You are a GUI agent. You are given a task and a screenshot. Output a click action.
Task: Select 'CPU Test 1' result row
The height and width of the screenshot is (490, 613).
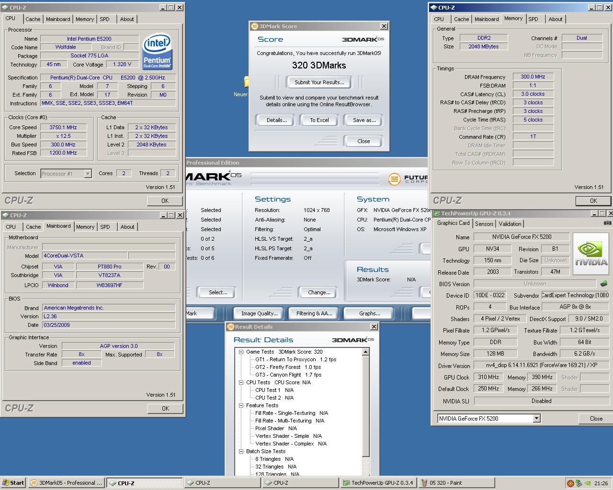(274, 390)
